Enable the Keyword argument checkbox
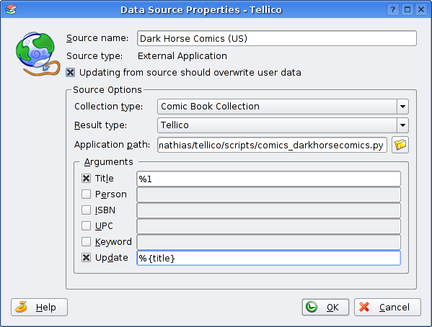The width and height of the screenshot is (432, 327). click(87, 242)
